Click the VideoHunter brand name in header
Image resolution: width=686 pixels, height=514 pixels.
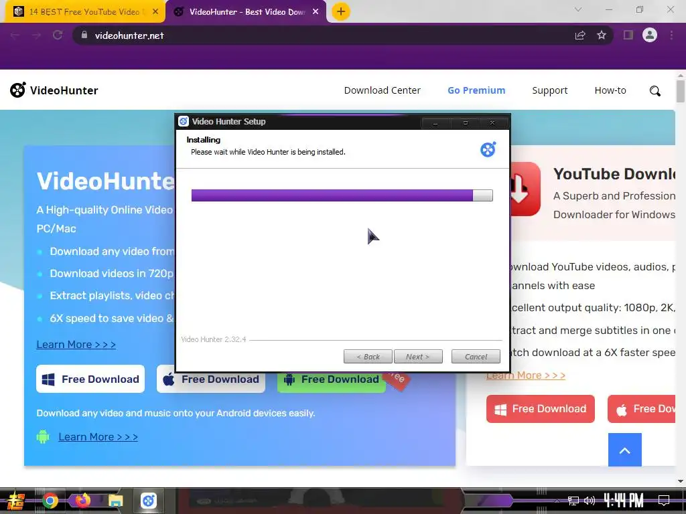64,90
